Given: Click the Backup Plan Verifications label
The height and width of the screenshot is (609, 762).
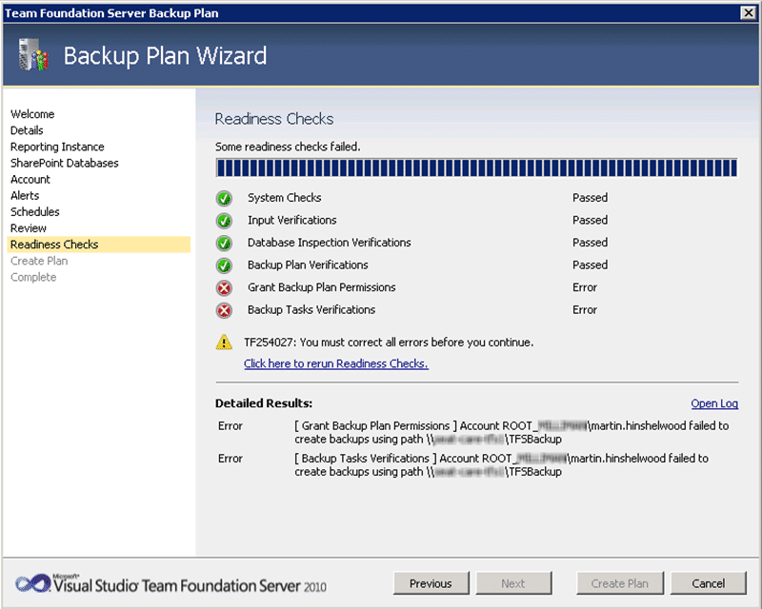Looking at the screenshot, I should pos(308,265).
